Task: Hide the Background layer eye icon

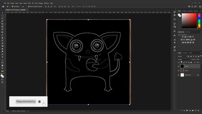Action: (x=179, y=75)
